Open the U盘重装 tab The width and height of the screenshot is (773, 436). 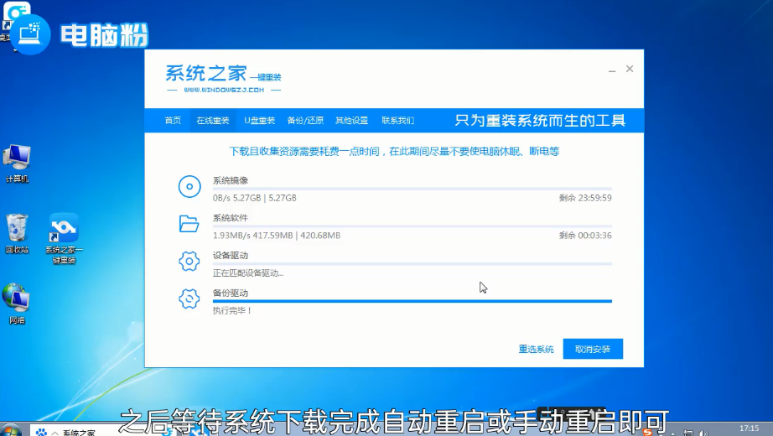coord(259,121)
